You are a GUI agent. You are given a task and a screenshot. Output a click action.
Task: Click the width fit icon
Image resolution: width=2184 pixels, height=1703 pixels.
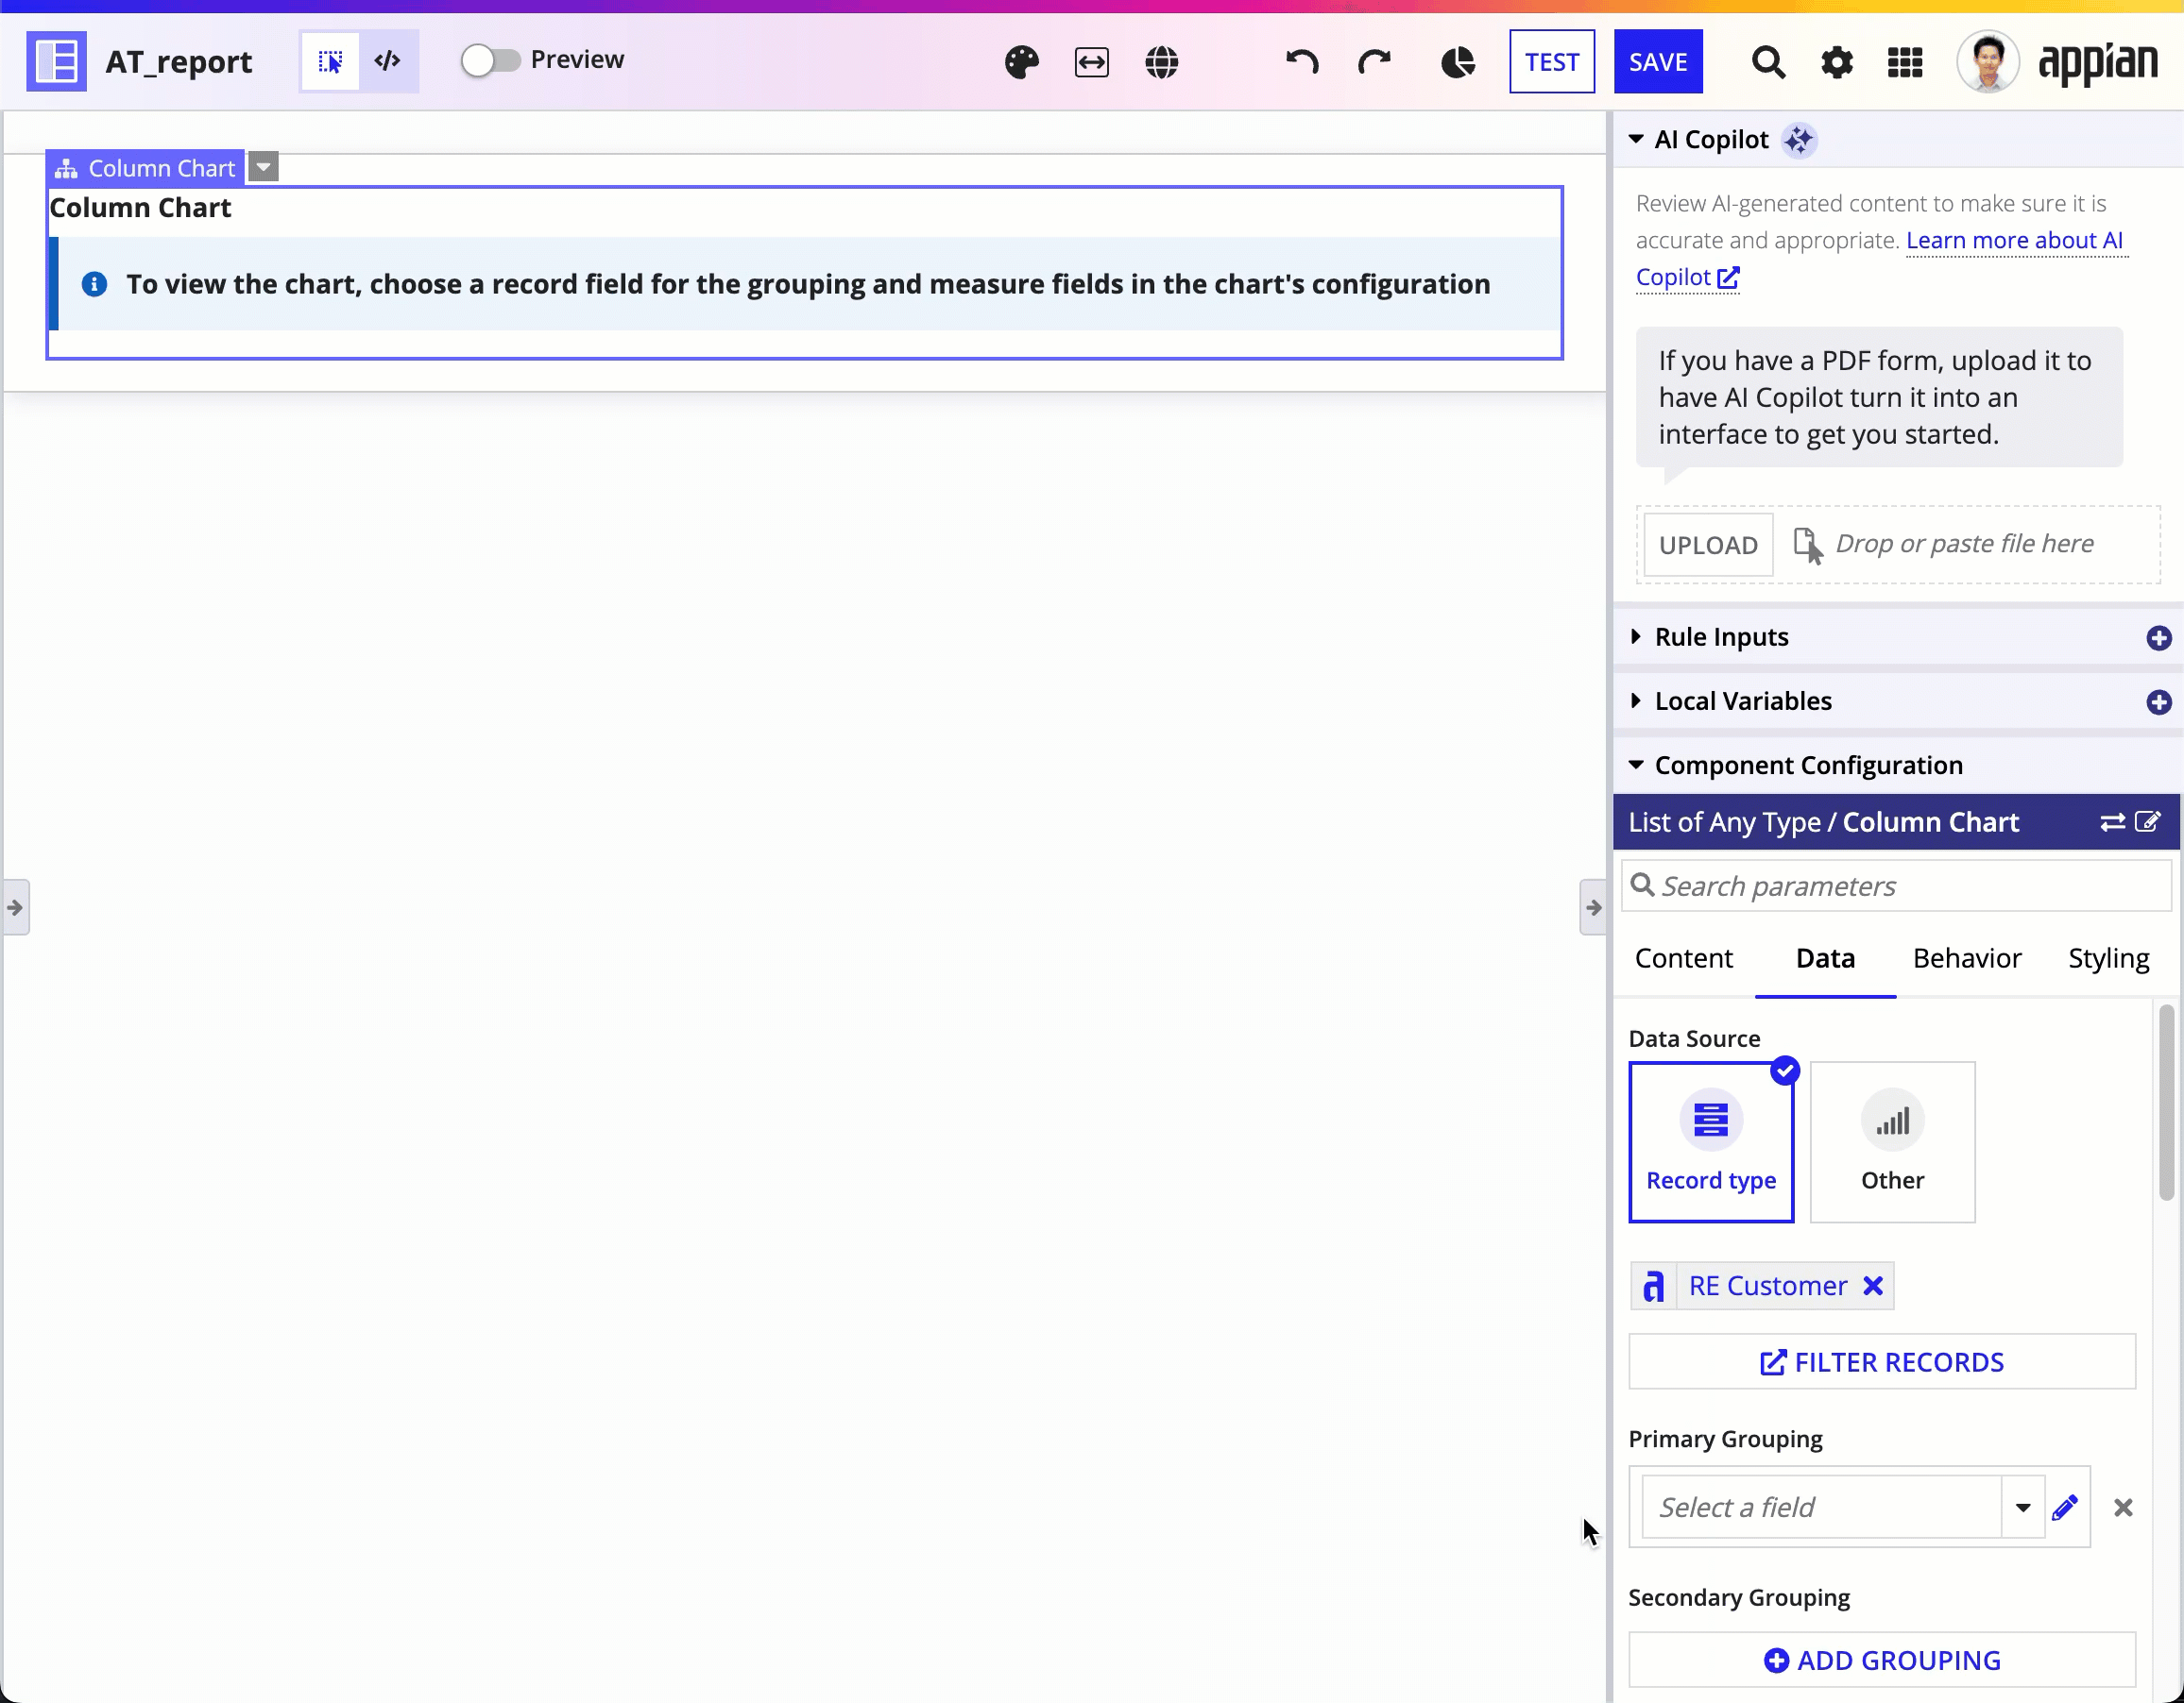1091,62
